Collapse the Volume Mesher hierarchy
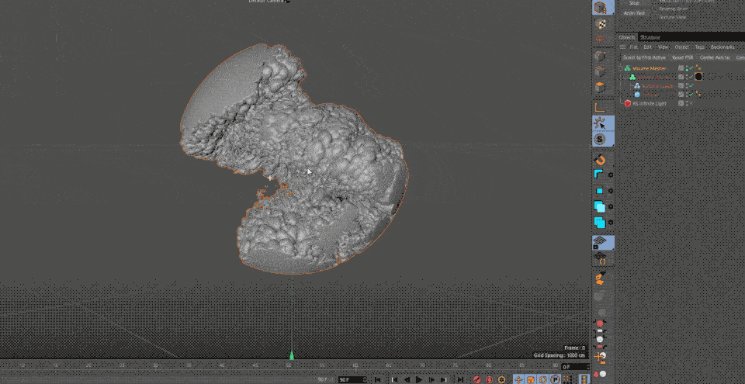Screen dimensions: 745x384 click(x=620, y=68)
